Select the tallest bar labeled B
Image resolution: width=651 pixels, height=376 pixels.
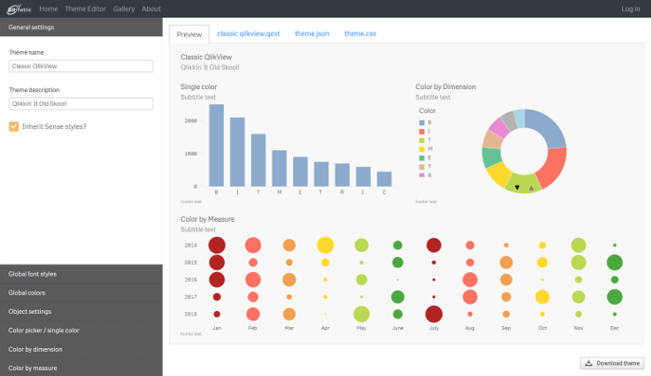[217, 145]
